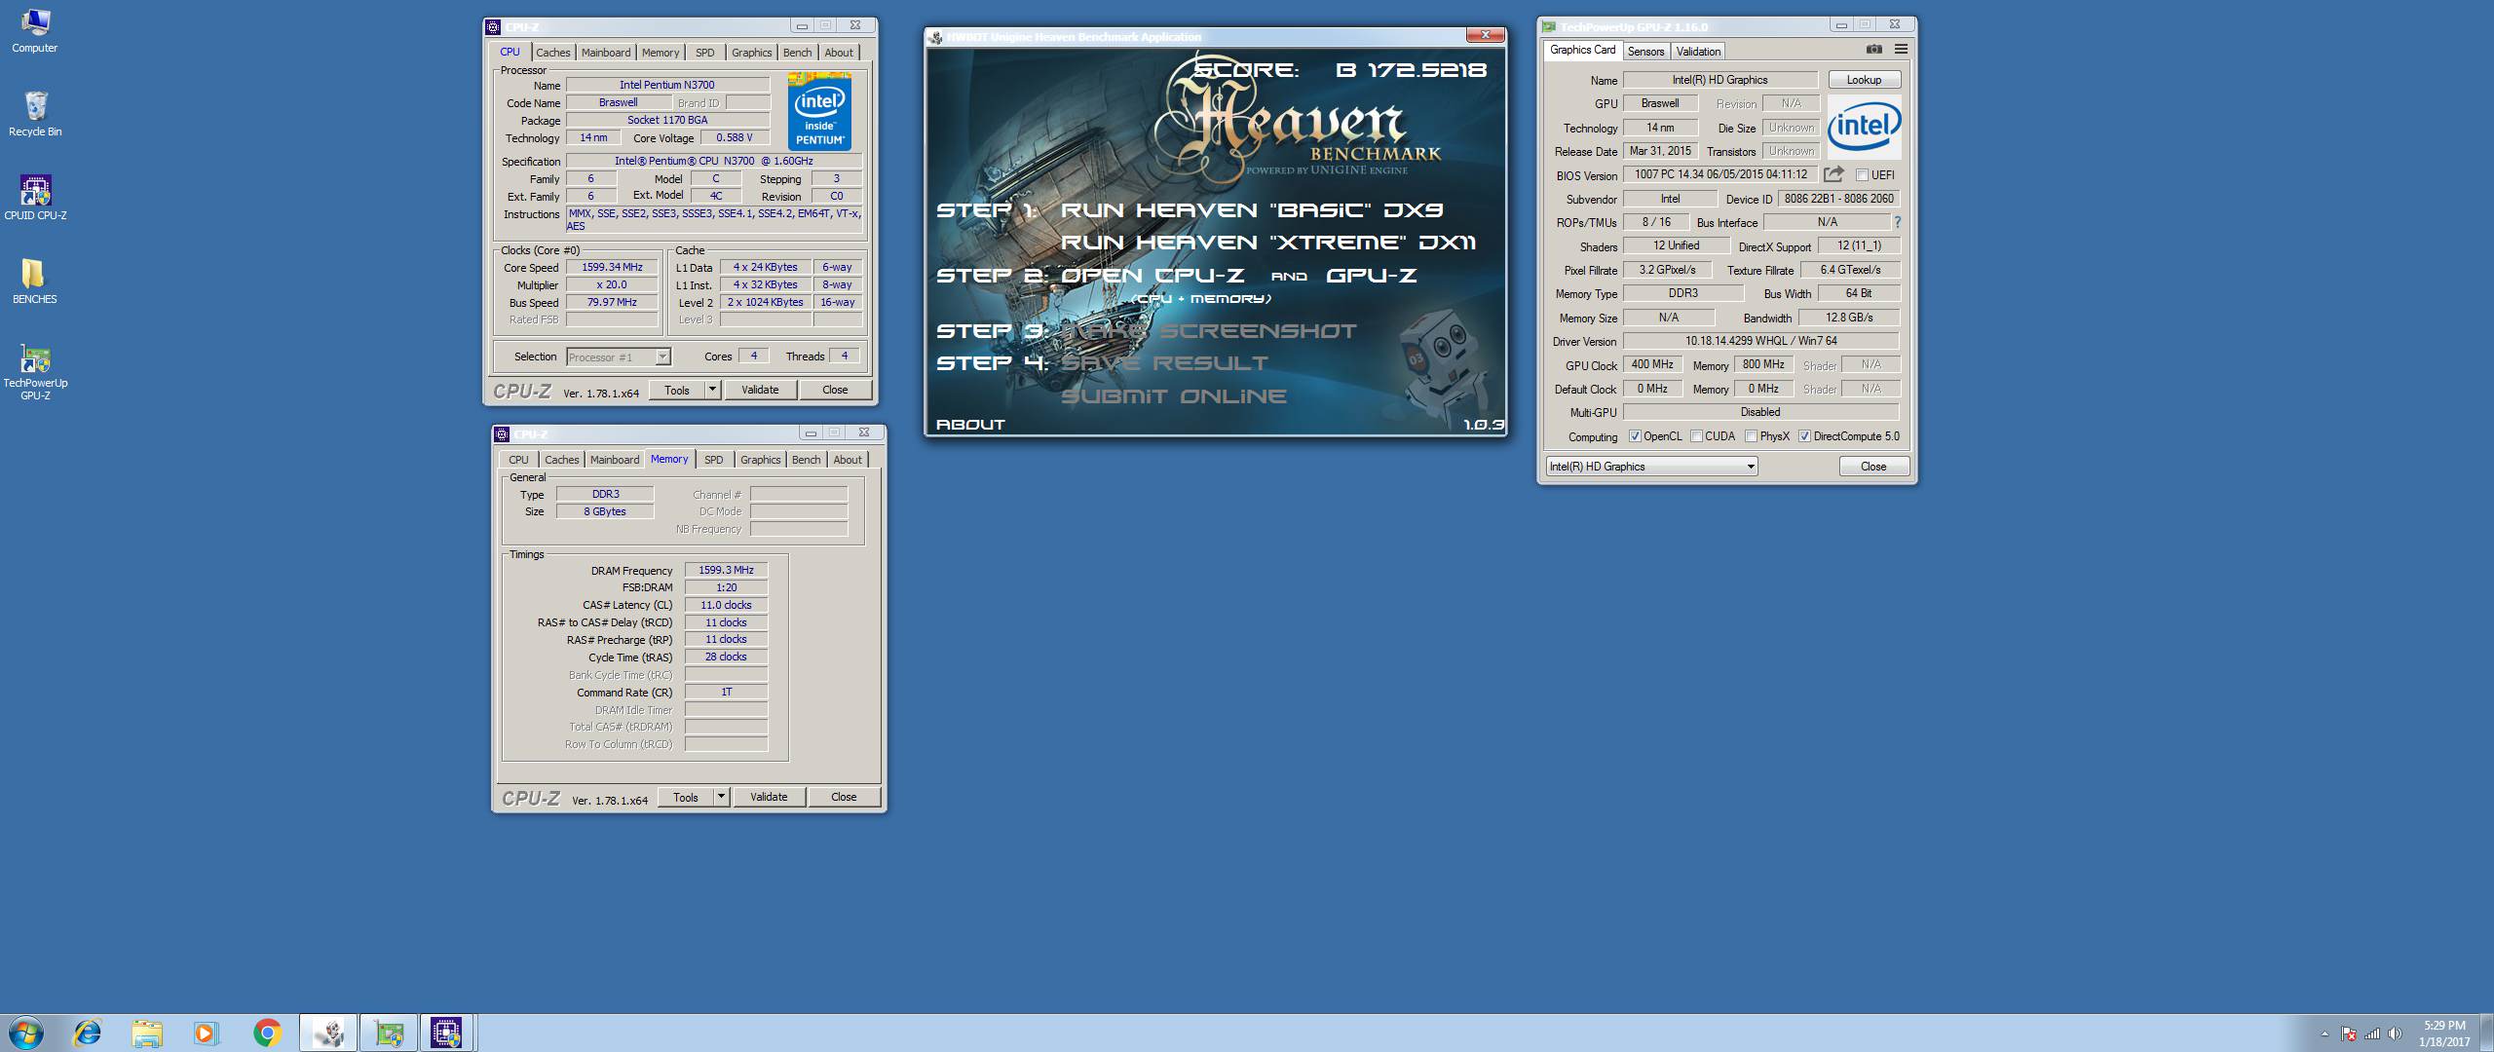Click SUBMIT ONLINE in Heaven window
The image size is (2494, 1052).
(x=1174, y=396)
